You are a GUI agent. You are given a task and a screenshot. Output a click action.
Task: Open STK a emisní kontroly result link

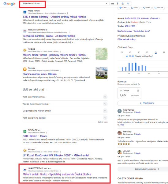[x=54, y=17]
